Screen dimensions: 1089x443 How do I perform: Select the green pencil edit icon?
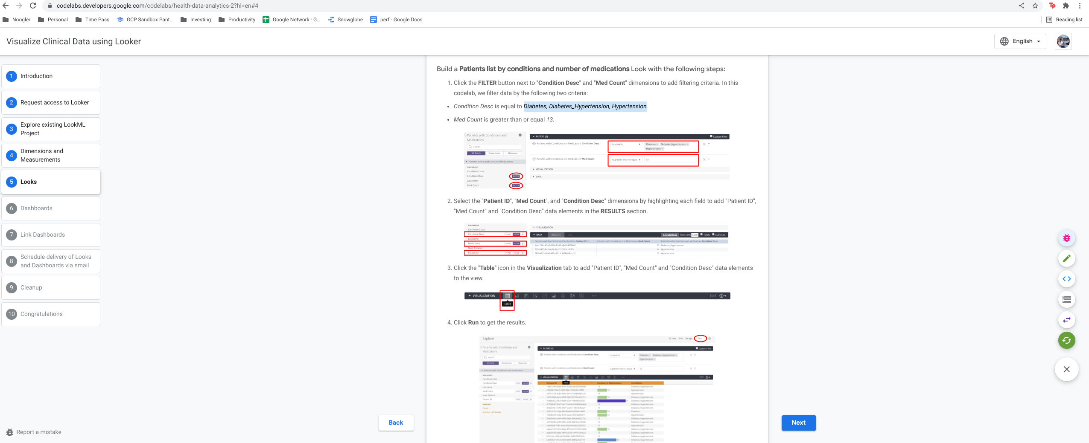coord(1067,258)
